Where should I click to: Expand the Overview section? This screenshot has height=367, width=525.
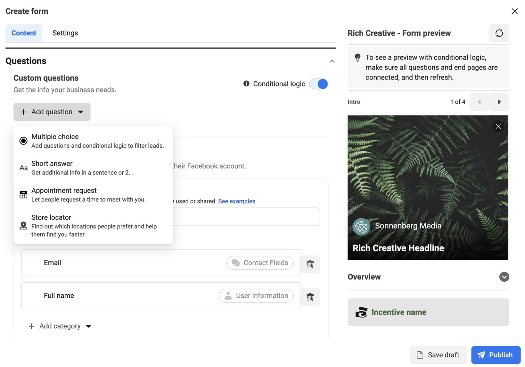coord(504,277)
